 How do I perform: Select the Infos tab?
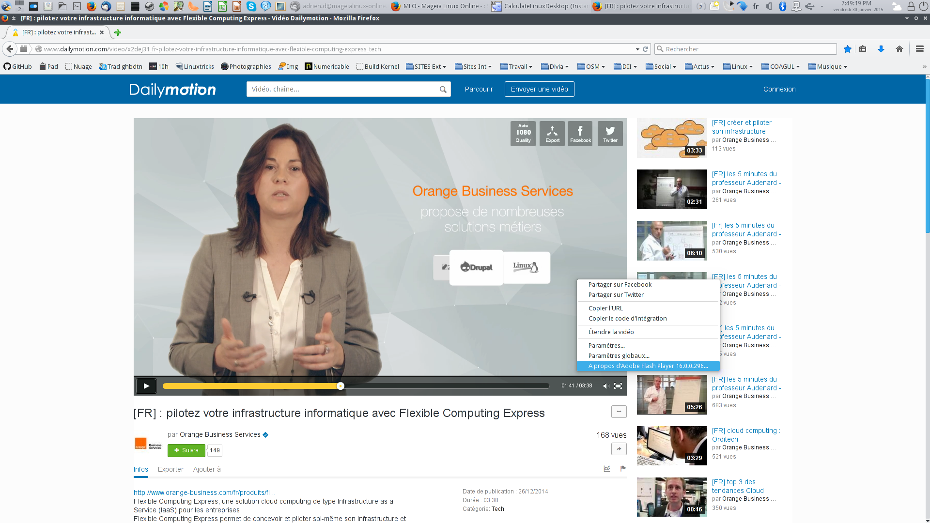coord(141,469)
